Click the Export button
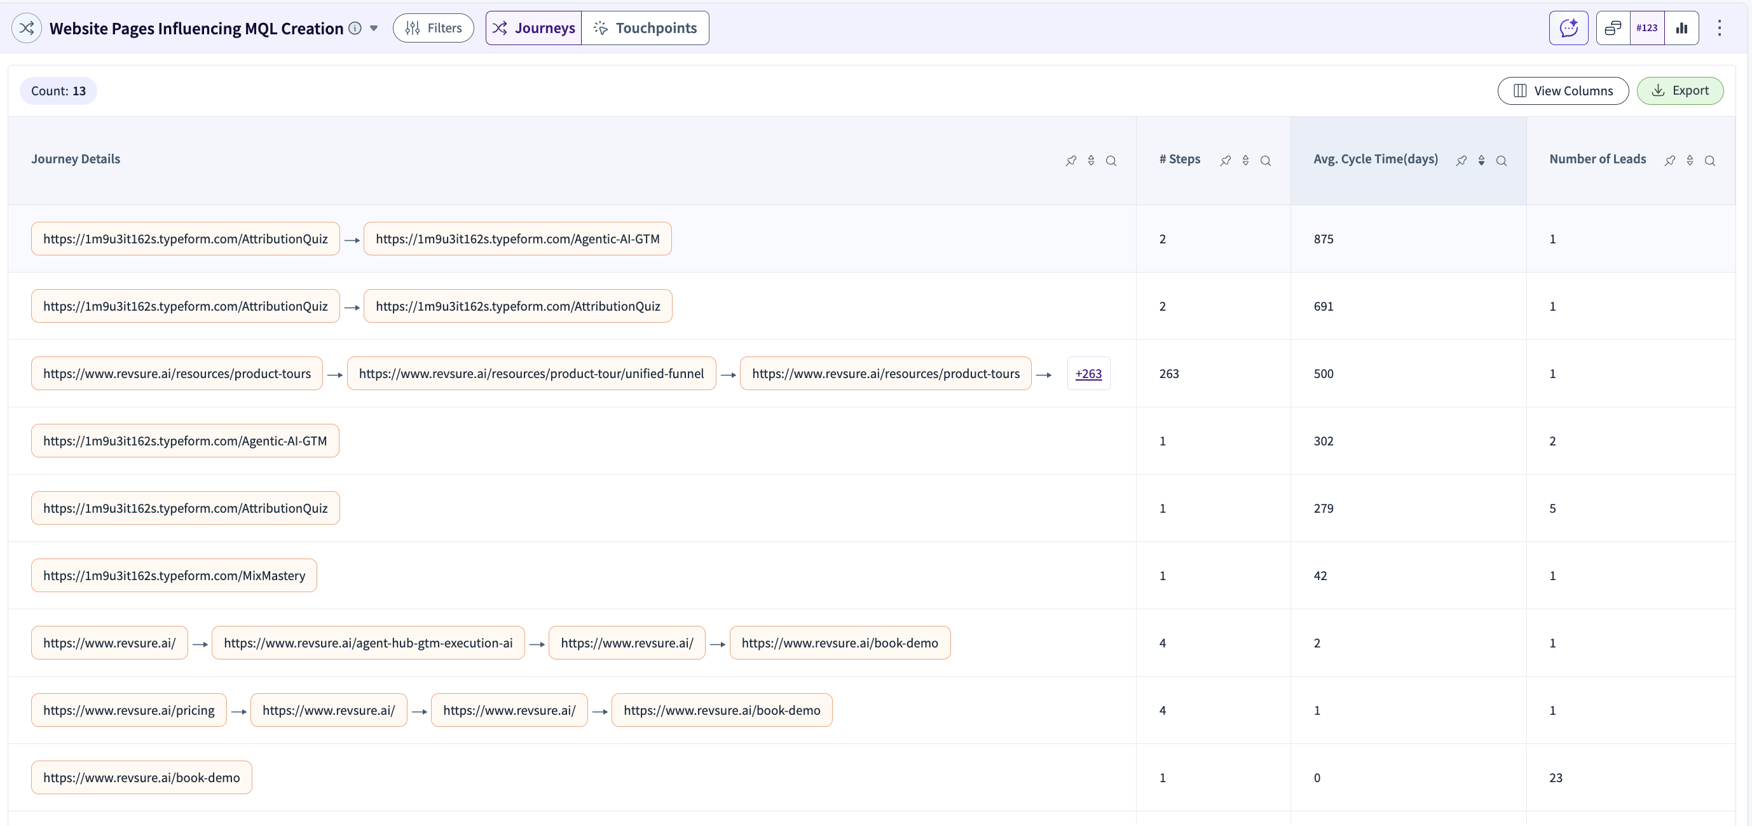 (x=1680, y=90)
